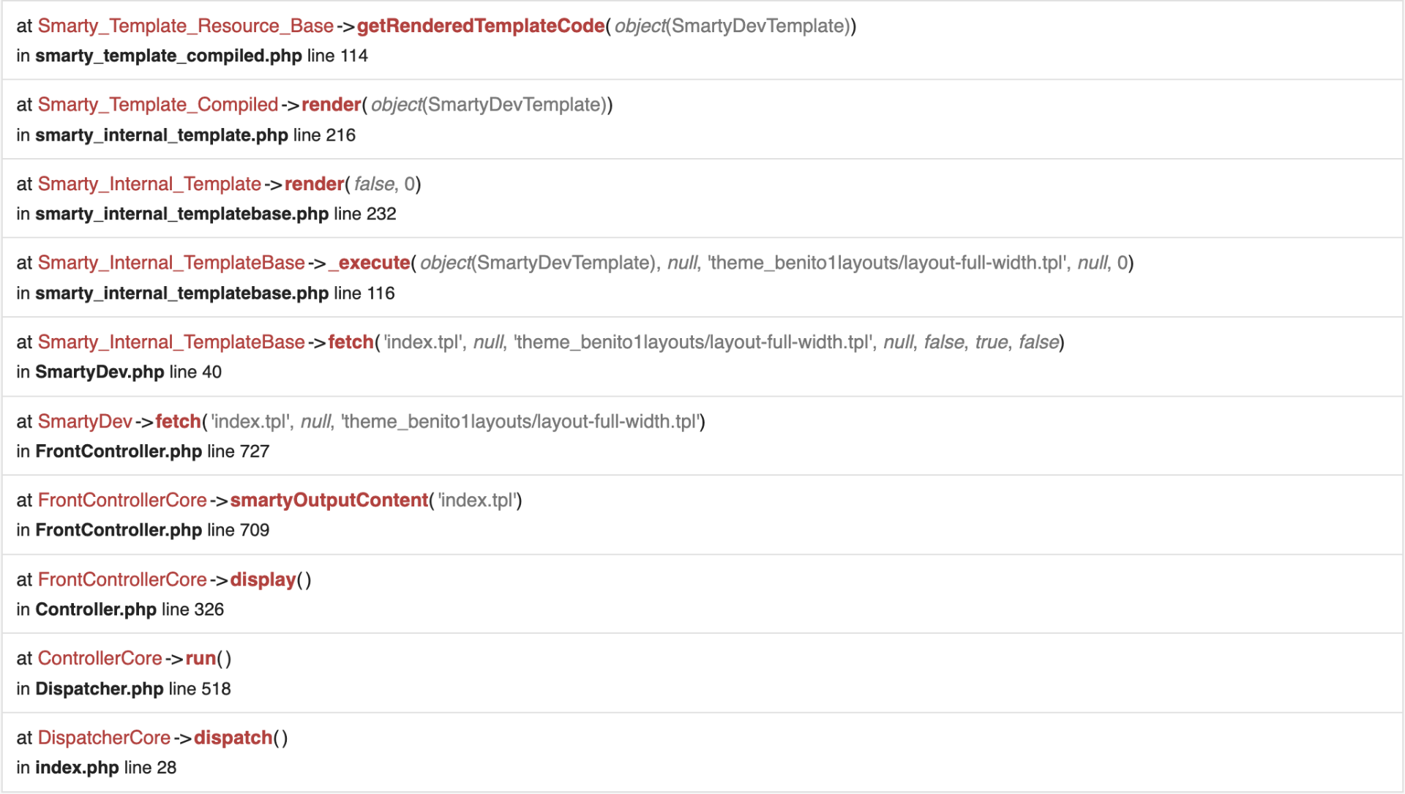Click the Smarty_Template_Resource_Base class name
This screenshot has height=794, width=1405.
click(x=185, y=26)
